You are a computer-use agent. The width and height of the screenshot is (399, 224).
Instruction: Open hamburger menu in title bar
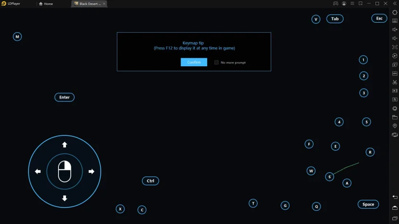point(352,3)
